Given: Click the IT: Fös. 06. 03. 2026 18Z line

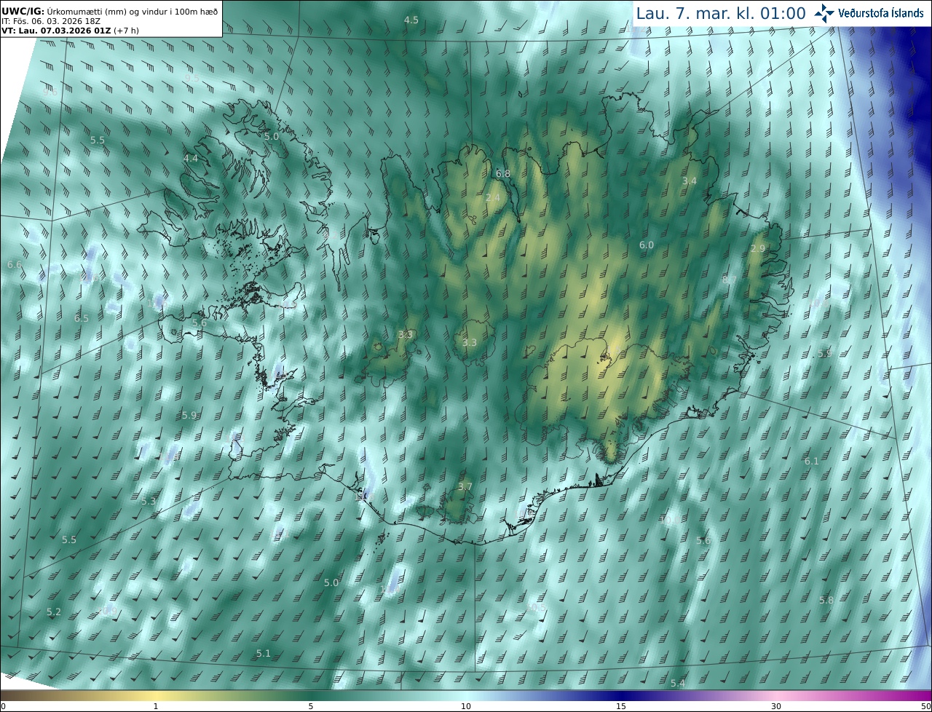Looking at the screenshot, I should pyautogui.click(x=50, y=21).
